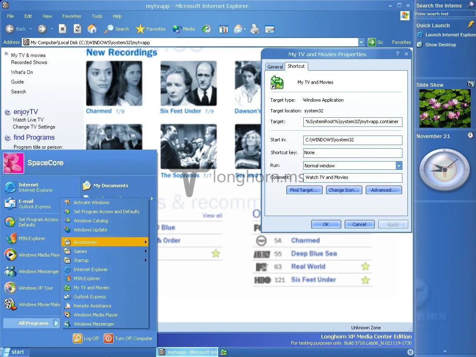The height and width of the screenshot is (357, 476).
Task: Click the Home icon in IE toolbar
Action: click(x=92, y=29)
